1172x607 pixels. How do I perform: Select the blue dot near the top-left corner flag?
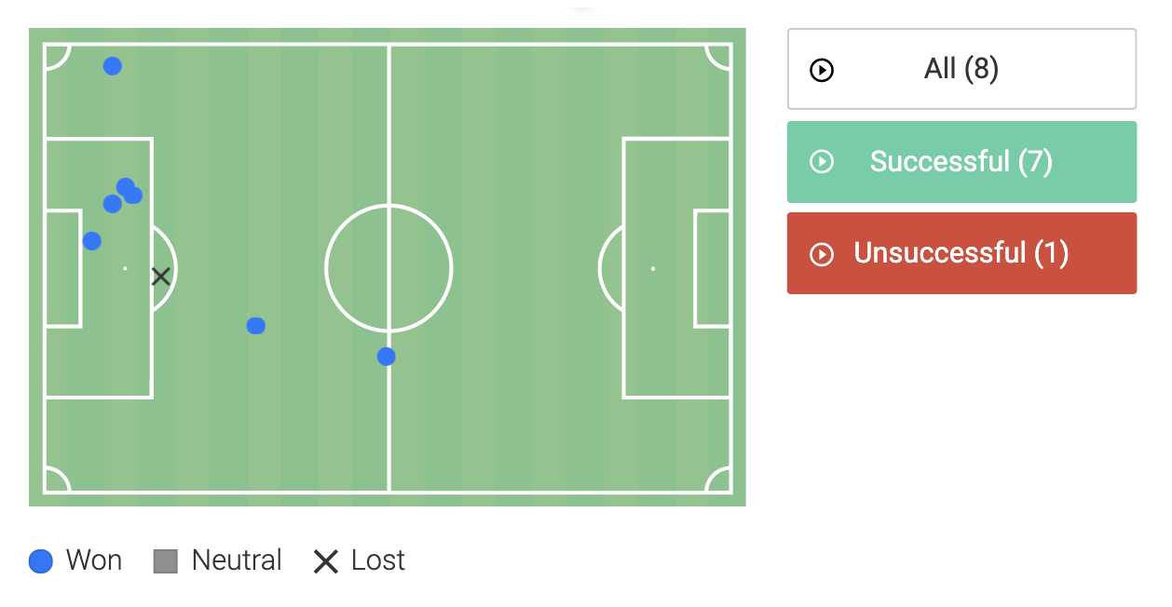(113, 66)
